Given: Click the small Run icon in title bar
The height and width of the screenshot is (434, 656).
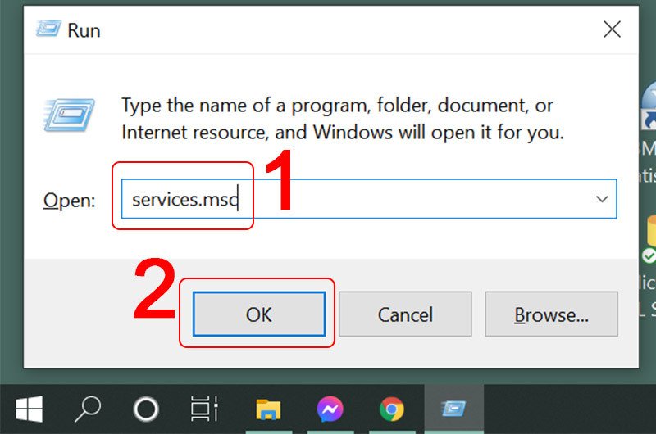Looking at the screenshot, I should tap(47, 30).
